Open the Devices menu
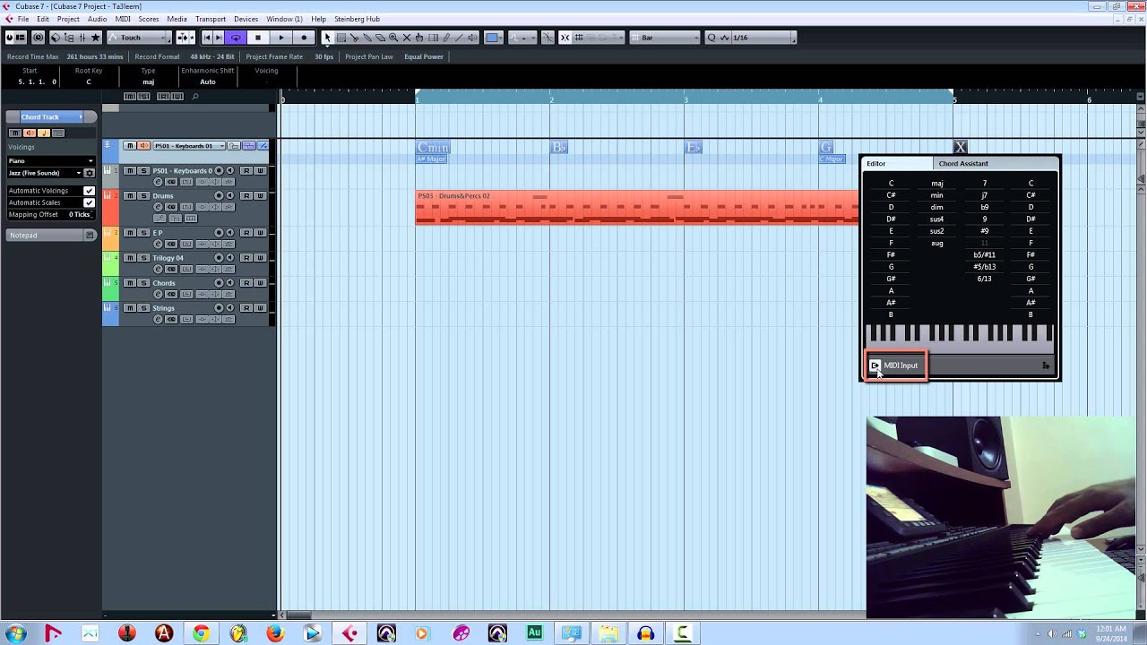 pos(246,19)
